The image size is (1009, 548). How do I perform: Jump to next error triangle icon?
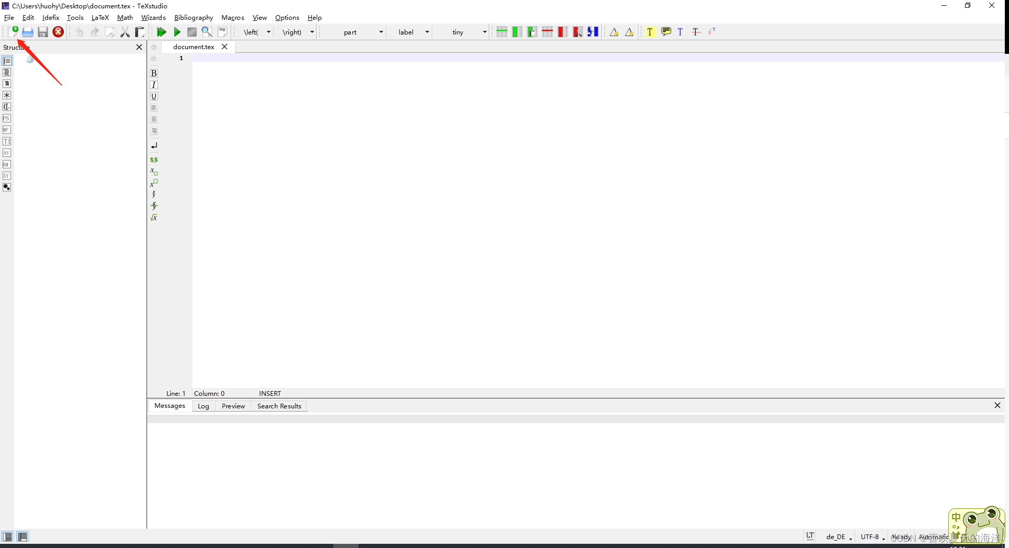(629, 32)
